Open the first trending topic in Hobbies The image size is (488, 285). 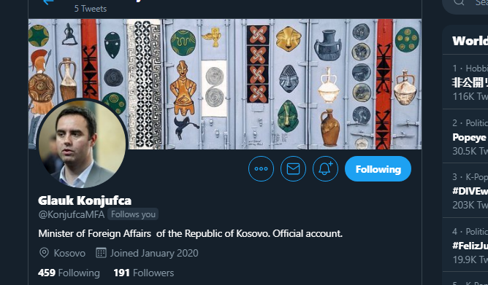point(465,82)
